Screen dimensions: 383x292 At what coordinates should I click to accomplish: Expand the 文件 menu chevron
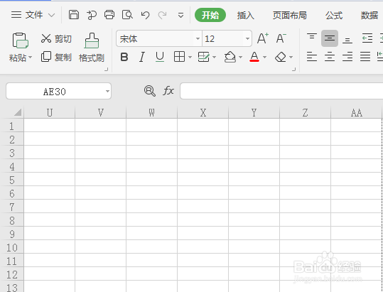(x=51, y=16)
